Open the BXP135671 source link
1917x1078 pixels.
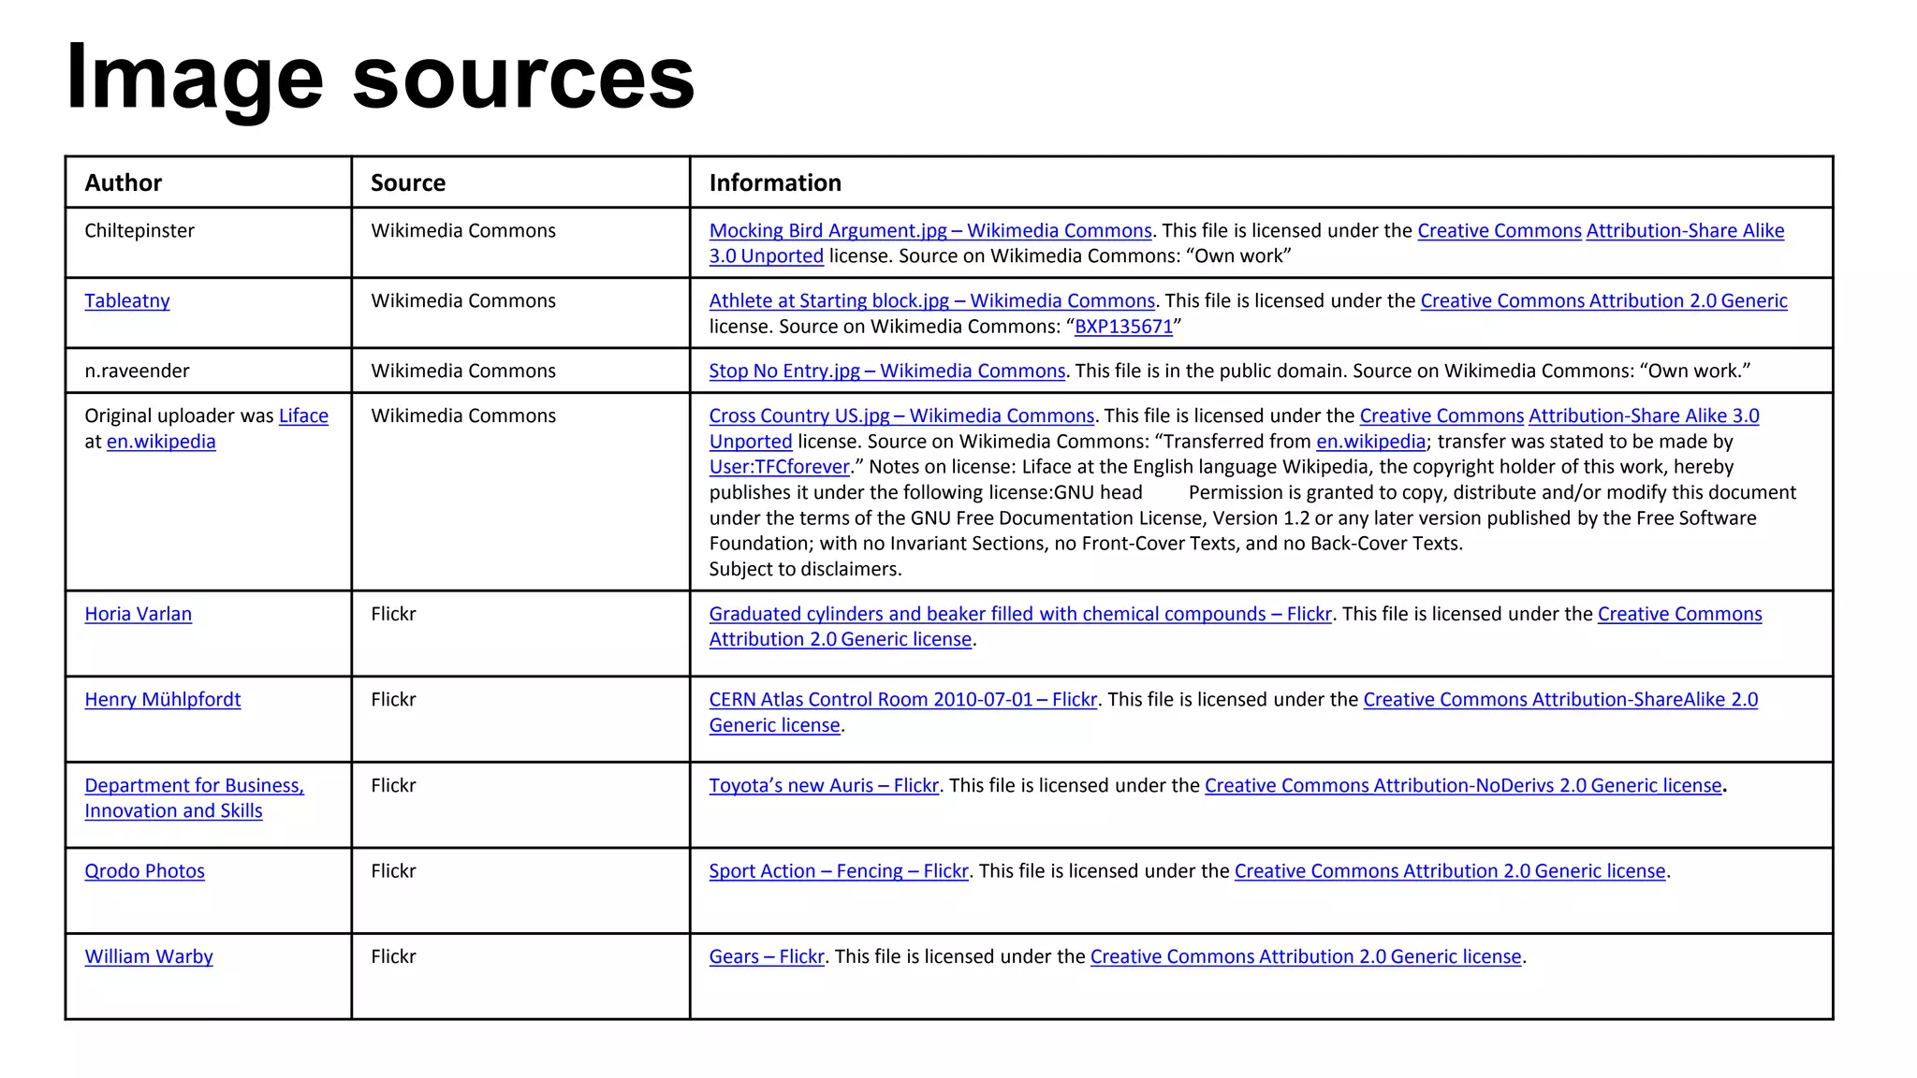(x=1123, y=327)
